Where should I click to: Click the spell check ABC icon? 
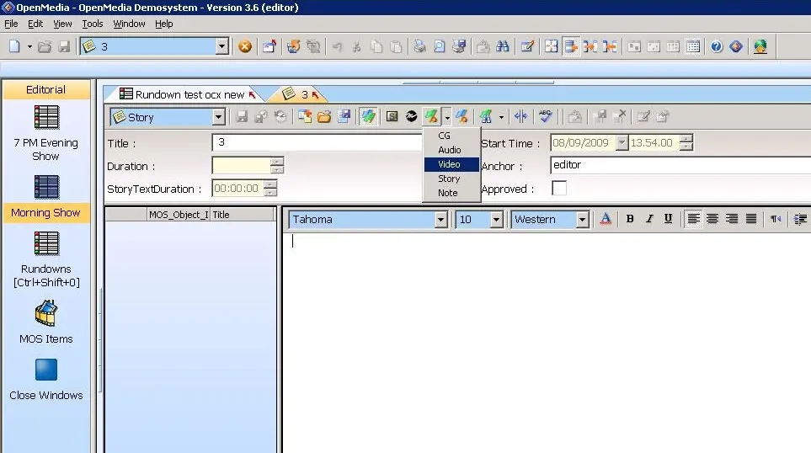coord(546,117)
